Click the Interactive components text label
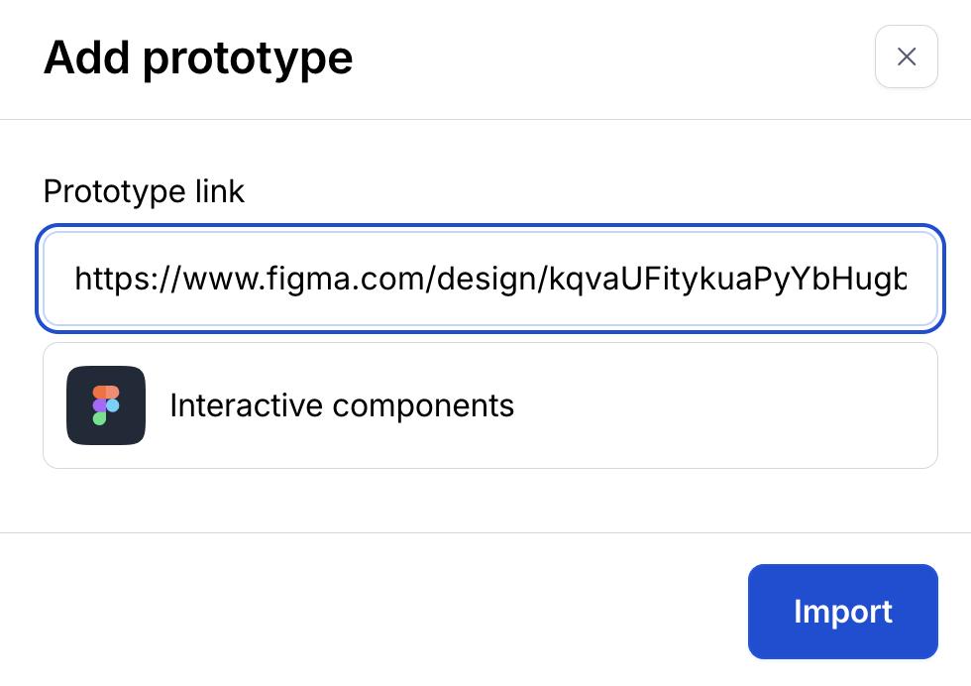The height and width of the screenshot is (686, 971). pos(342,405)
